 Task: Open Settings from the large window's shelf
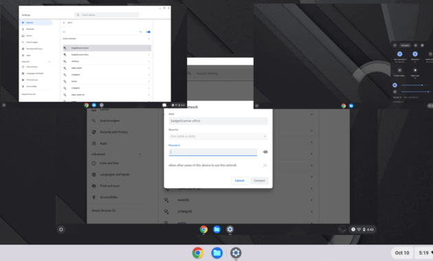(x=230, y=229)
